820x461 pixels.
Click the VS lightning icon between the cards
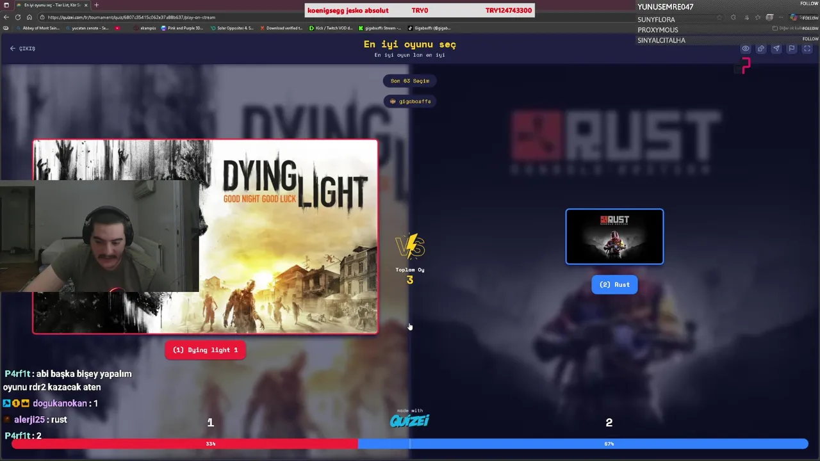[x=410, y=247]
